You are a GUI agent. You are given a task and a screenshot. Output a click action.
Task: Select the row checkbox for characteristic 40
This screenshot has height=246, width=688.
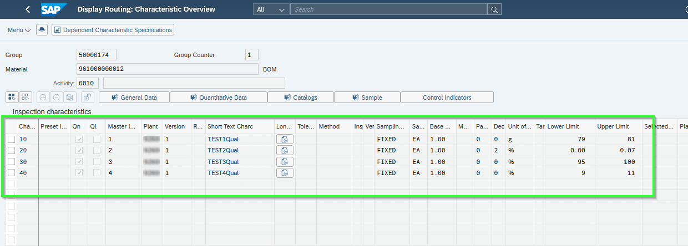tap(12, 173)
